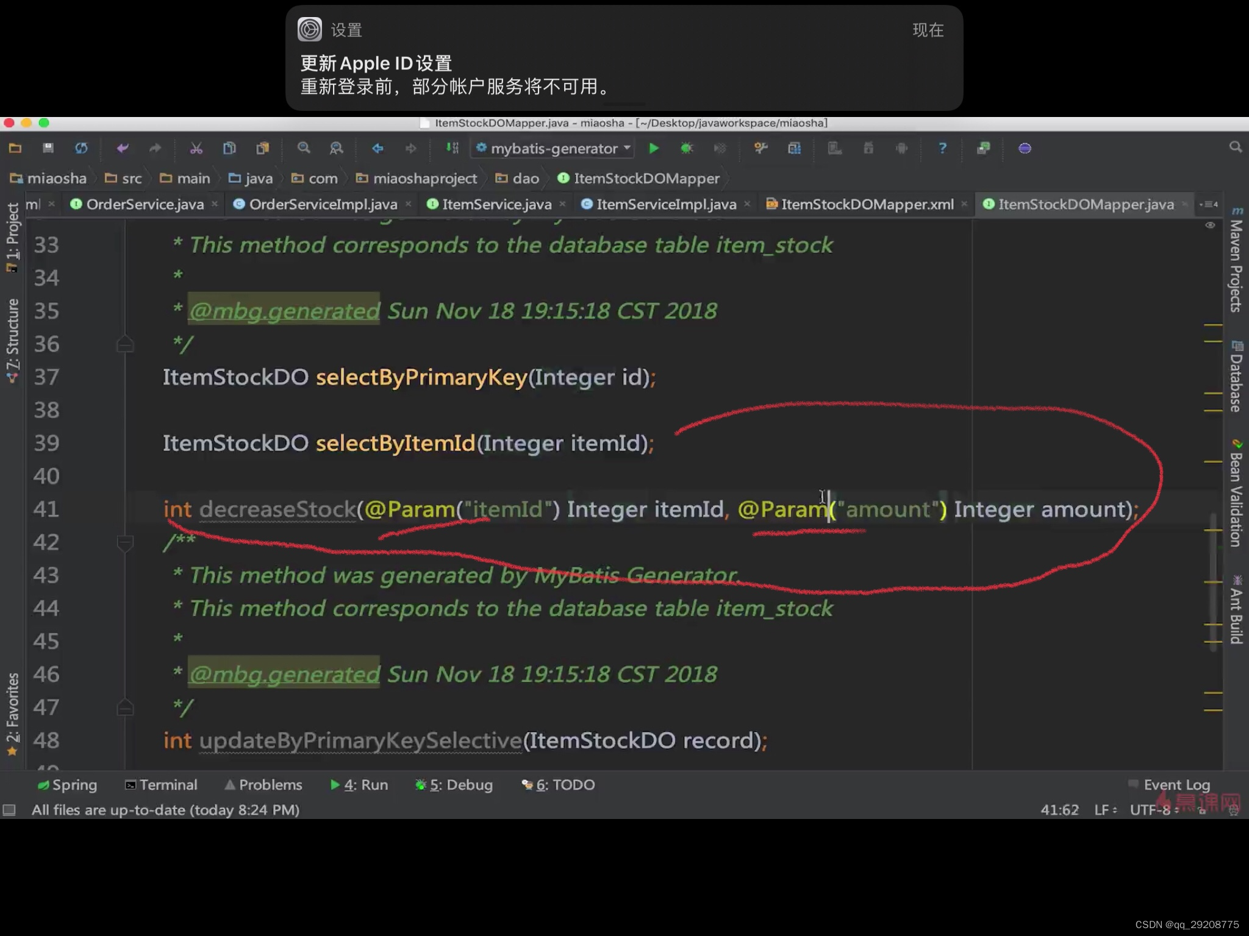This screenshot has width=1249, height=936.
Task: Toggle tool window buttons in status bar corner
Action: tap(9, 810)
